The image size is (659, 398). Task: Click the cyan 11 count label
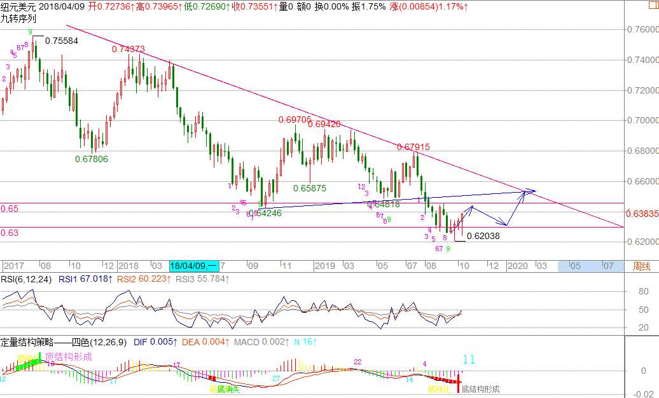pos(469,360)
